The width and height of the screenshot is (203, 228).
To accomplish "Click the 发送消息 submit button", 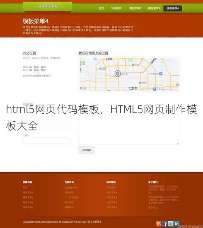I will [x=87, y=150].
